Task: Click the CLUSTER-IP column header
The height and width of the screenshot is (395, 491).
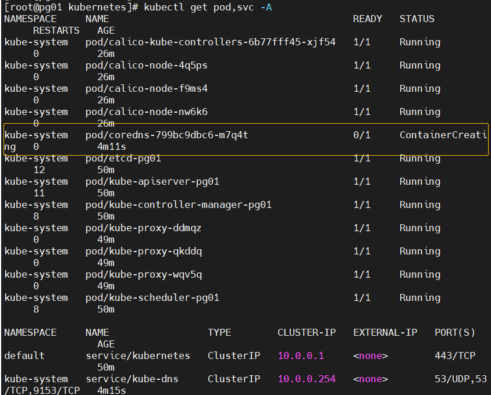Action: tap(307, 332)
